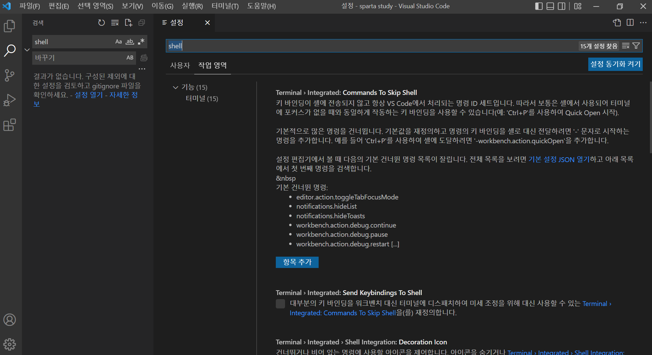Image resolution: width=652 pixels, height=355 pixels.
Task: Switch to the 작업 영역 settings tab
Action: (212, 65)
